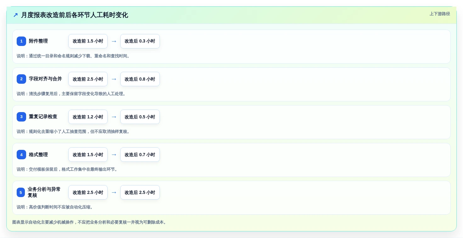Select the 格式整理 step label
The image size is (463, 238).
point(38,155)
